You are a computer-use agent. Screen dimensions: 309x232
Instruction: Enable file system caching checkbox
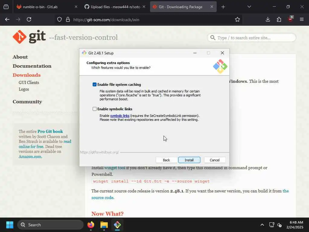pyautogui.click(x=94, y=85)
